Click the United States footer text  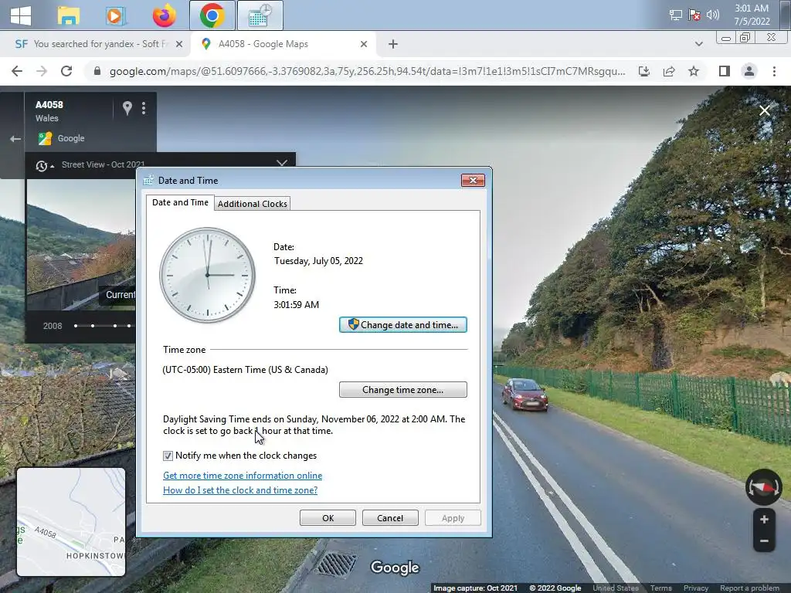pos(616,588)
